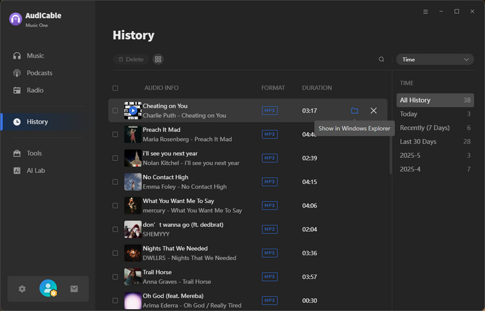Click the DURATION column header
The height and width of the screenshot is (311, 485).
[x=316, y=88]
